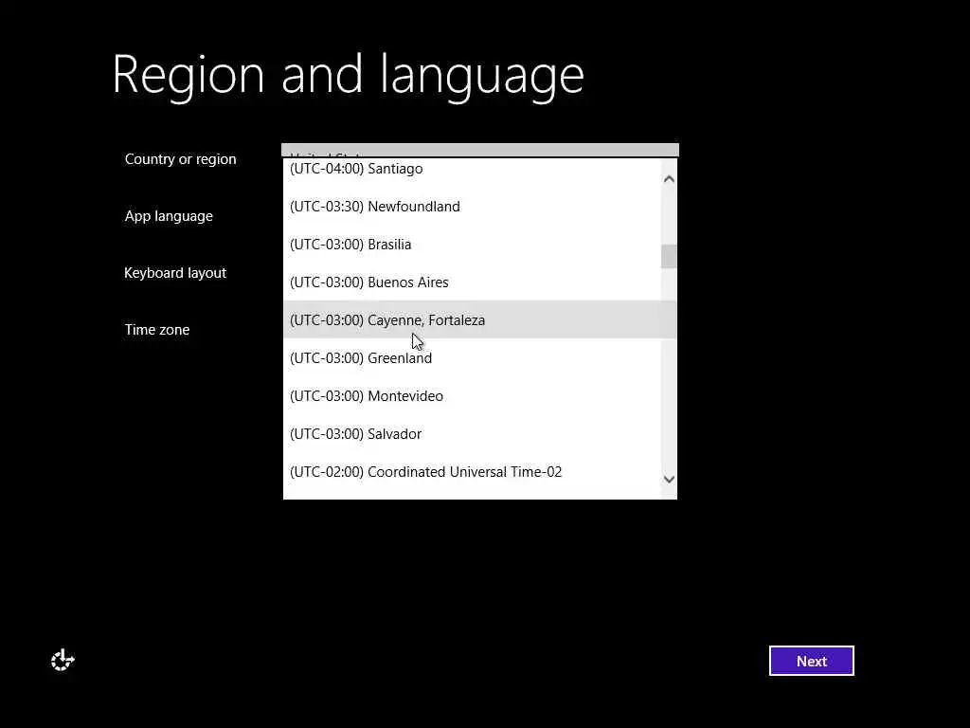Select (UTC-02:00) Coordinated Universal Time-02
Viewport: 970px width, 728px height.
tap(472, 472)
